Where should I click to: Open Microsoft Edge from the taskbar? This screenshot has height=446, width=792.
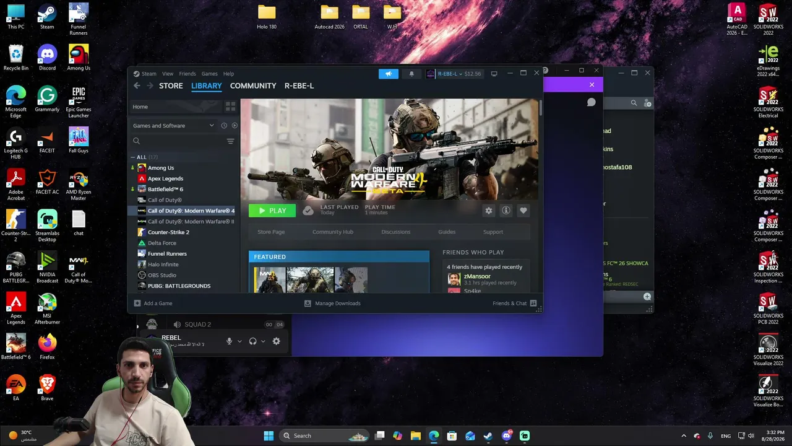coord(434,435)
